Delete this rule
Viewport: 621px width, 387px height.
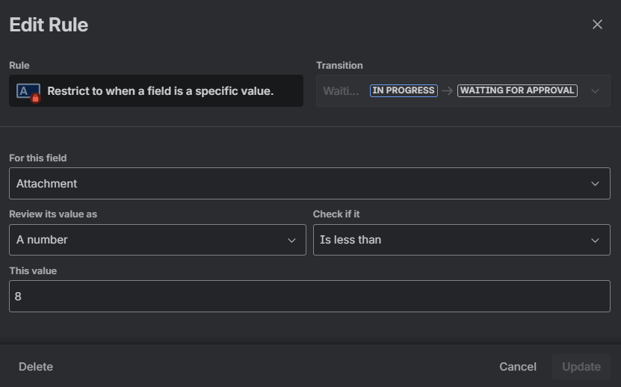36,366
